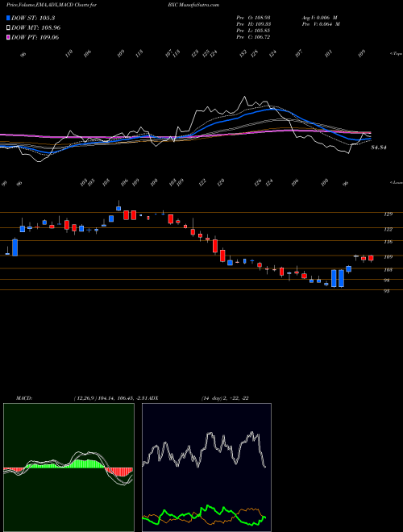The height and width of the screenshot is (532, 403).
Task: Click the 'Pre L: 105.85' value
Action: tap(253, 31)
